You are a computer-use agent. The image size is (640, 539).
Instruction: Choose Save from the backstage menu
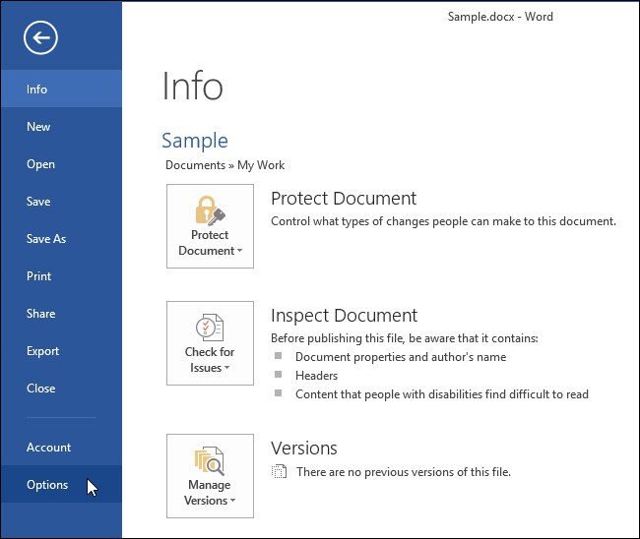point(38,202)
